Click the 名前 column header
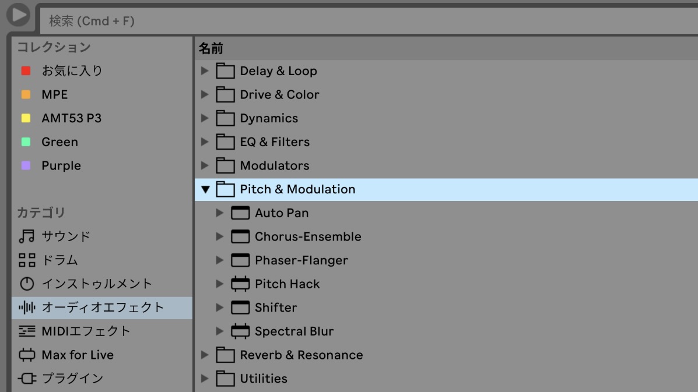 [211, 48]
